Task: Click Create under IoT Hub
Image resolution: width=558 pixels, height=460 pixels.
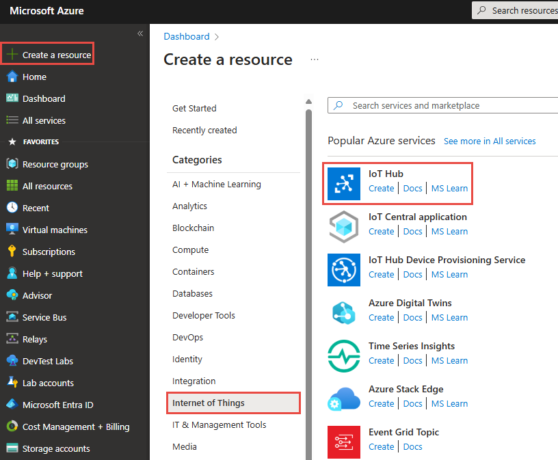Action: (x=381, y=188)
